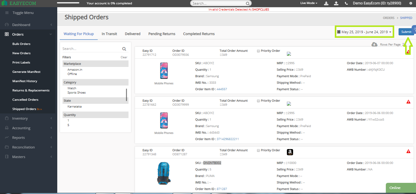The image size is (416, 194).
Task: Expand the Reconciliation menu chevron
Action: click(51, 147)
